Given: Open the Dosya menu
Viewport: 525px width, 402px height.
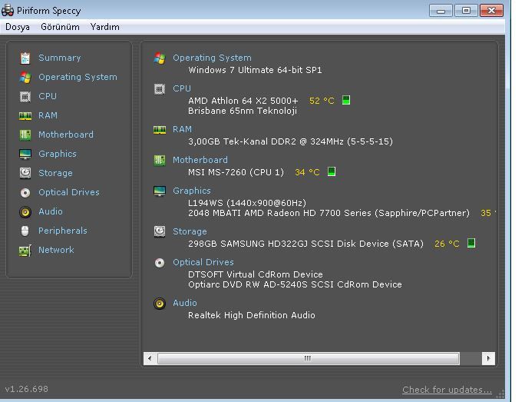Looking at the screenshot, I should tap(18, 27).
